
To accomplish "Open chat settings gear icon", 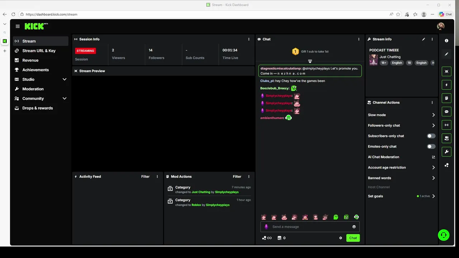I will 341,238.
